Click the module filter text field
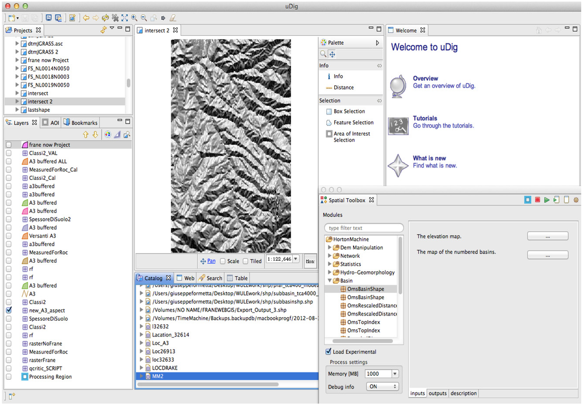The height and width of the screenshot is (406, 583). tap(364, 228)
